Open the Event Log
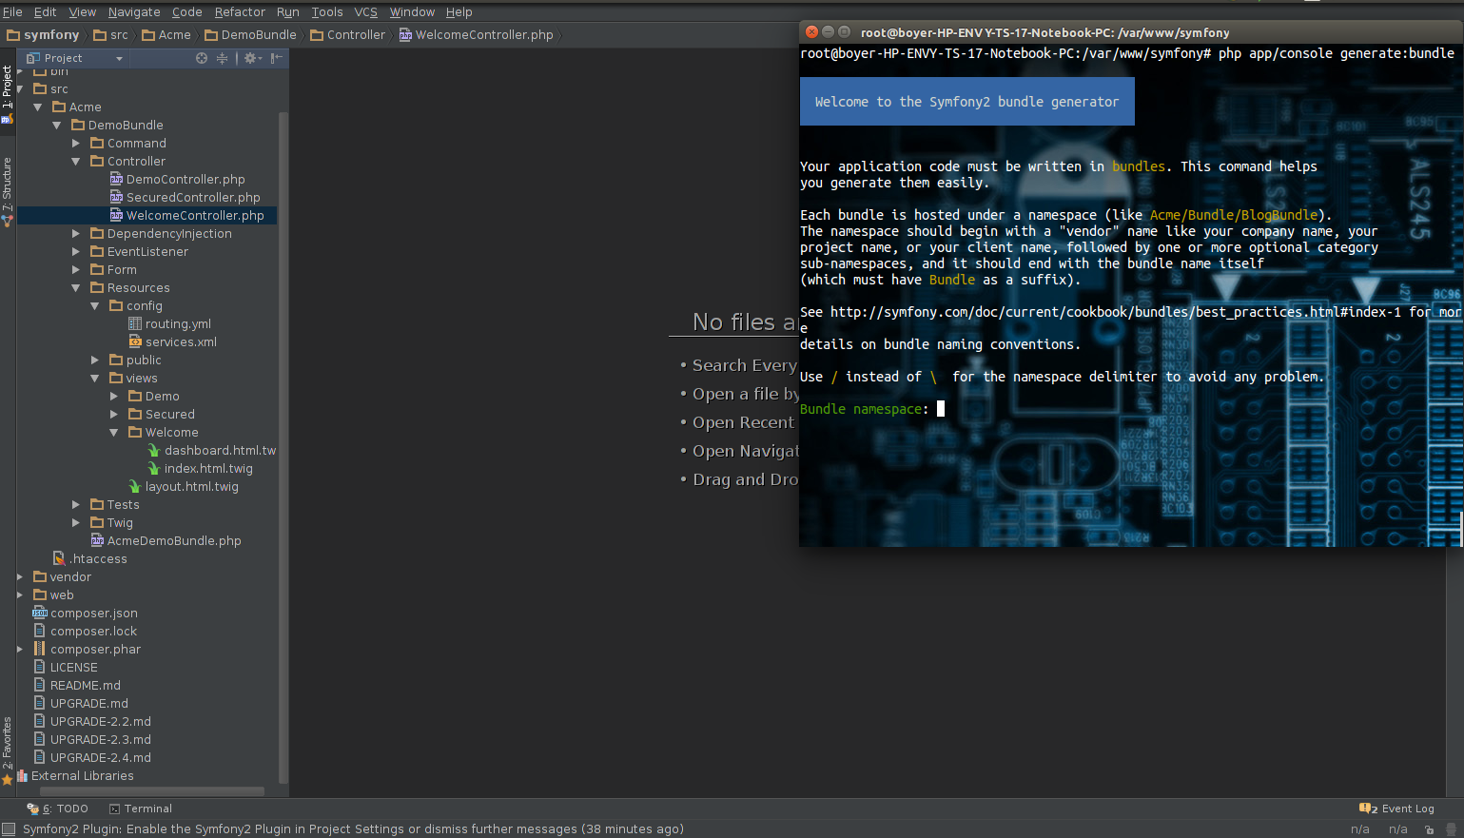The height and width of the screenshot is (838, 1464). tap(1396, 809)
